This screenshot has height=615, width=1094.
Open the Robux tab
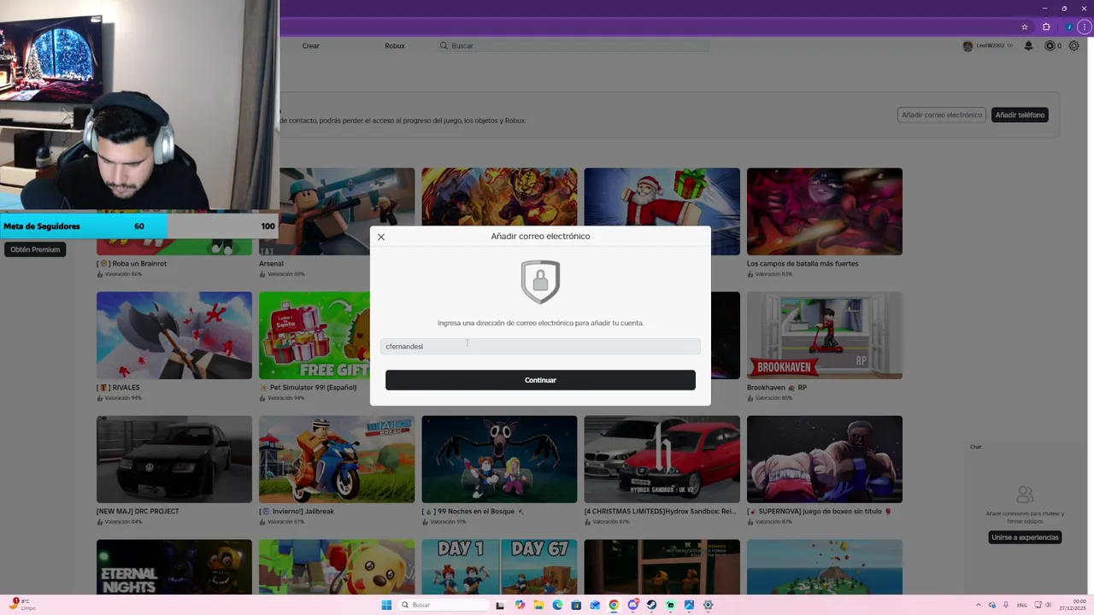click(x=394, y=46)
